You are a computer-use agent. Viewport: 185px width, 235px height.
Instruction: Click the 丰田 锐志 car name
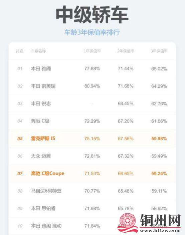coord(41,103)
